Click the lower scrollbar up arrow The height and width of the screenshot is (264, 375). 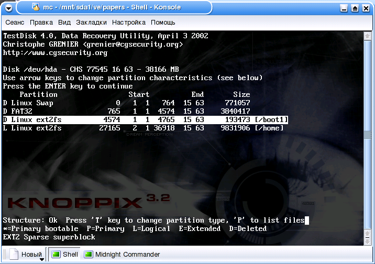(x=368, y=233)
